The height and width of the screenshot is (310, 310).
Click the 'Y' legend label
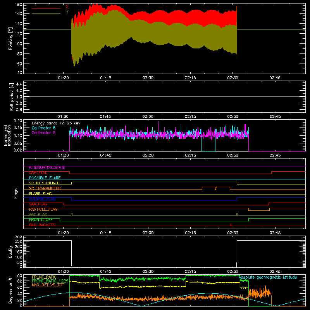67,12
